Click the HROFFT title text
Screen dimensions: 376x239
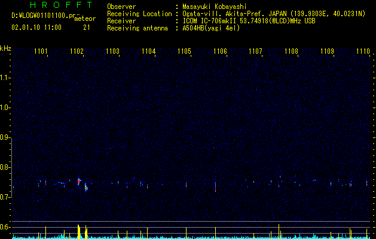point(62,5)
